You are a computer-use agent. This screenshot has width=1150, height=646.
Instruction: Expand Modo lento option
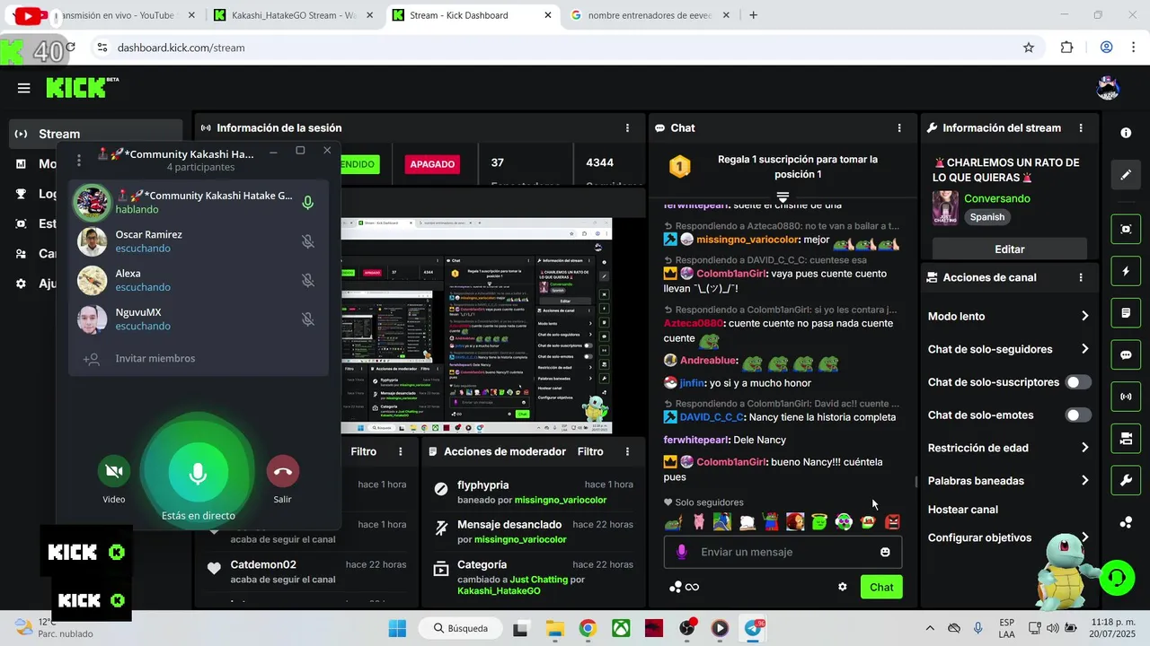(x=1010, y=316)
